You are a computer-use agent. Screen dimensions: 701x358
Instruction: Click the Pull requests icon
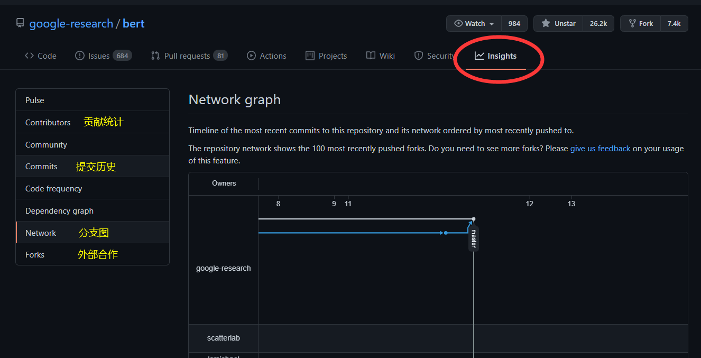pos(155,56)
